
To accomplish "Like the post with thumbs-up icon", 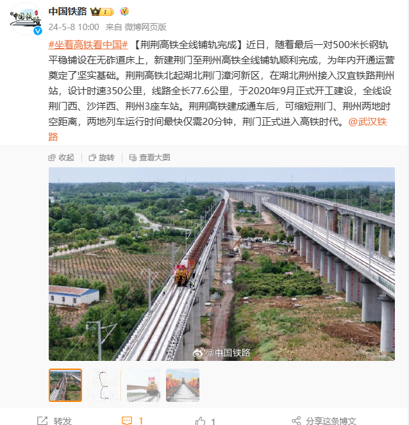I will (205, 421).
